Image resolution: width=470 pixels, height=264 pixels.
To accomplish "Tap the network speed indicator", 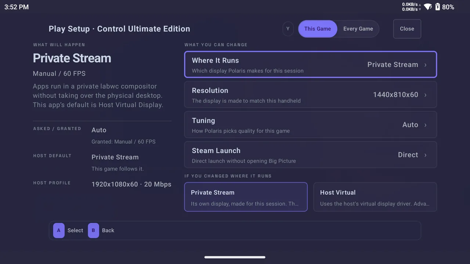I will (411, 7).
